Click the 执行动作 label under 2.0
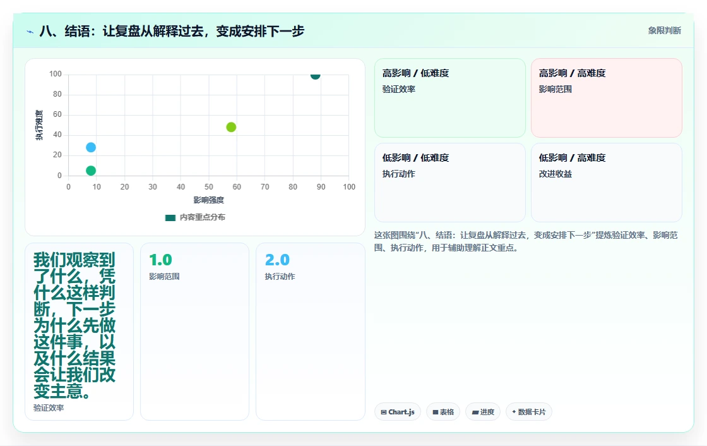The image size is (707, 446). click(x=280, y=276)
